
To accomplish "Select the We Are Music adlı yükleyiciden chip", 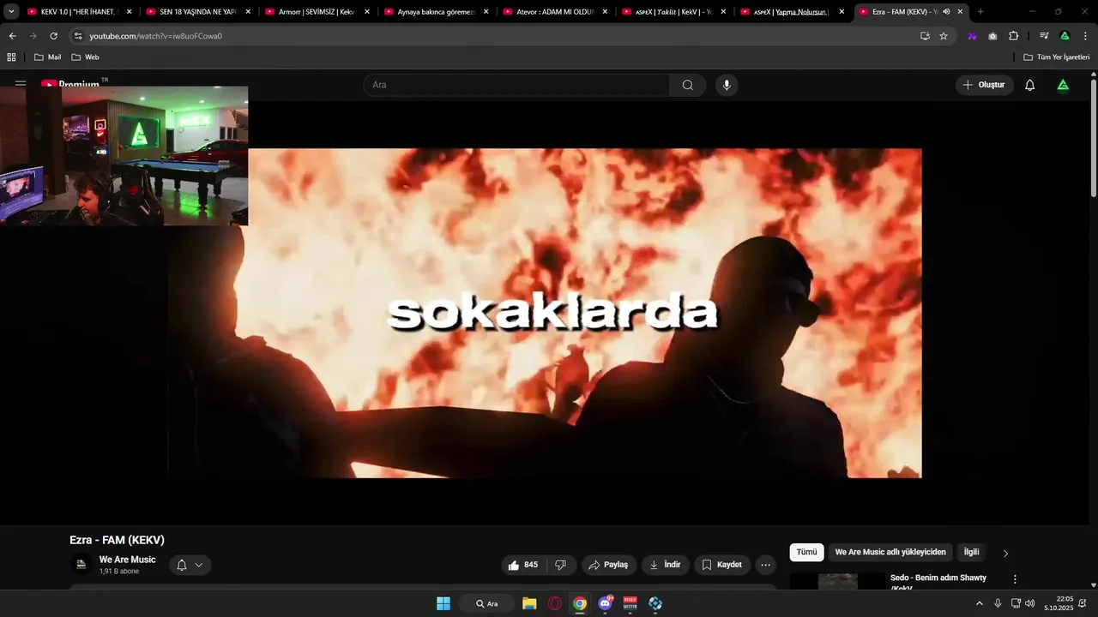I will click(x=890, y=553).
